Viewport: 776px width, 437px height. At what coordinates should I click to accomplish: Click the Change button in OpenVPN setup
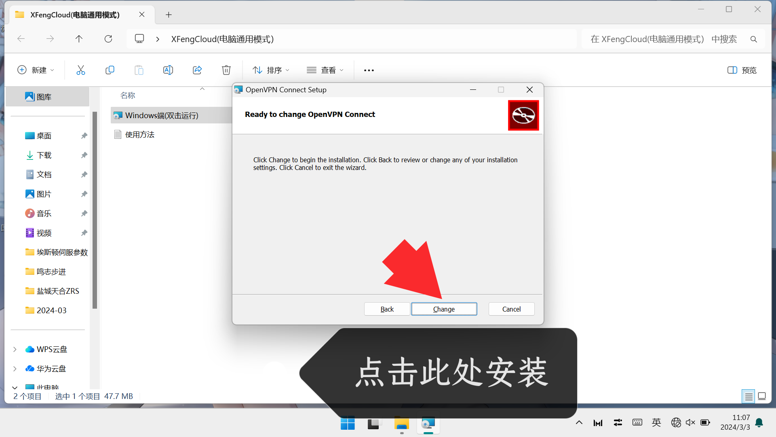[444, 309]
